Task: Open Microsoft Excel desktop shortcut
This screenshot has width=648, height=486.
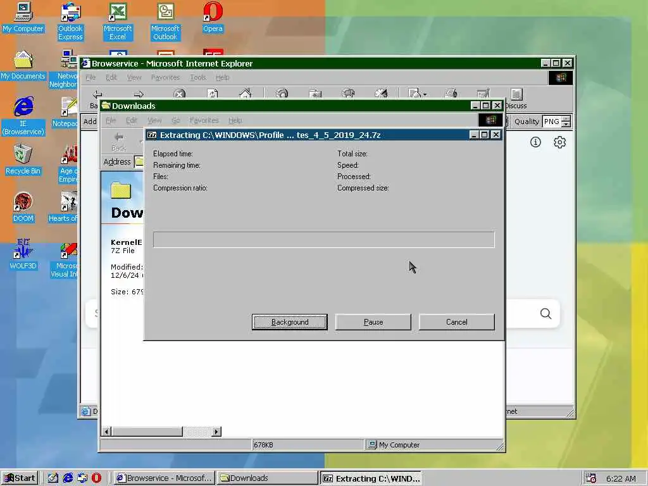Action: pos(118,22)
